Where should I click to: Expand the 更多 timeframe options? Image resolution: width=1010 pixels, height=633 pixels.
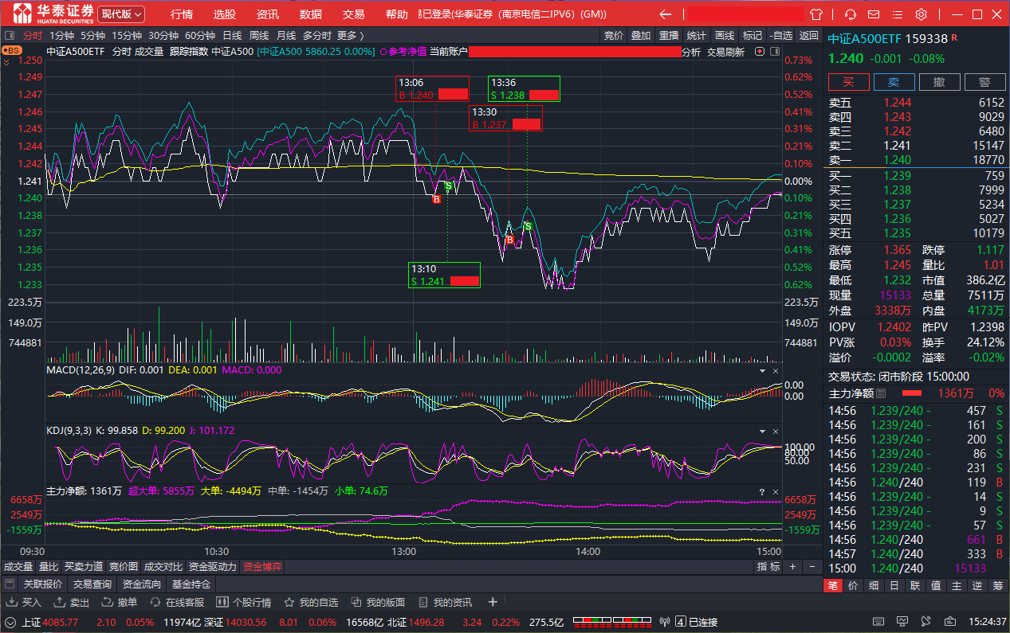350,35
